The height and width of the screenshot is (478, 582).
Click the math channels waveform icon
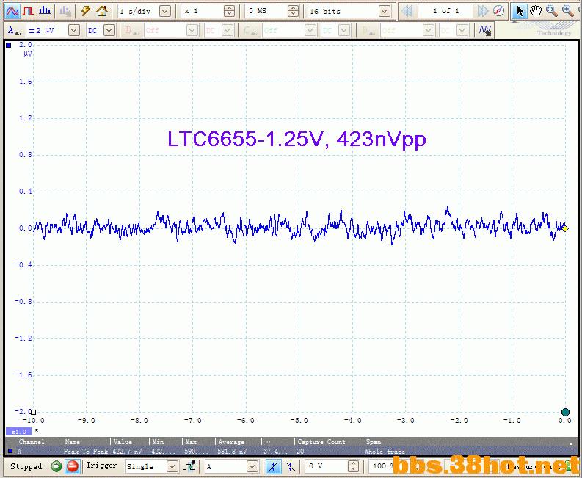[x=485, y=30]
